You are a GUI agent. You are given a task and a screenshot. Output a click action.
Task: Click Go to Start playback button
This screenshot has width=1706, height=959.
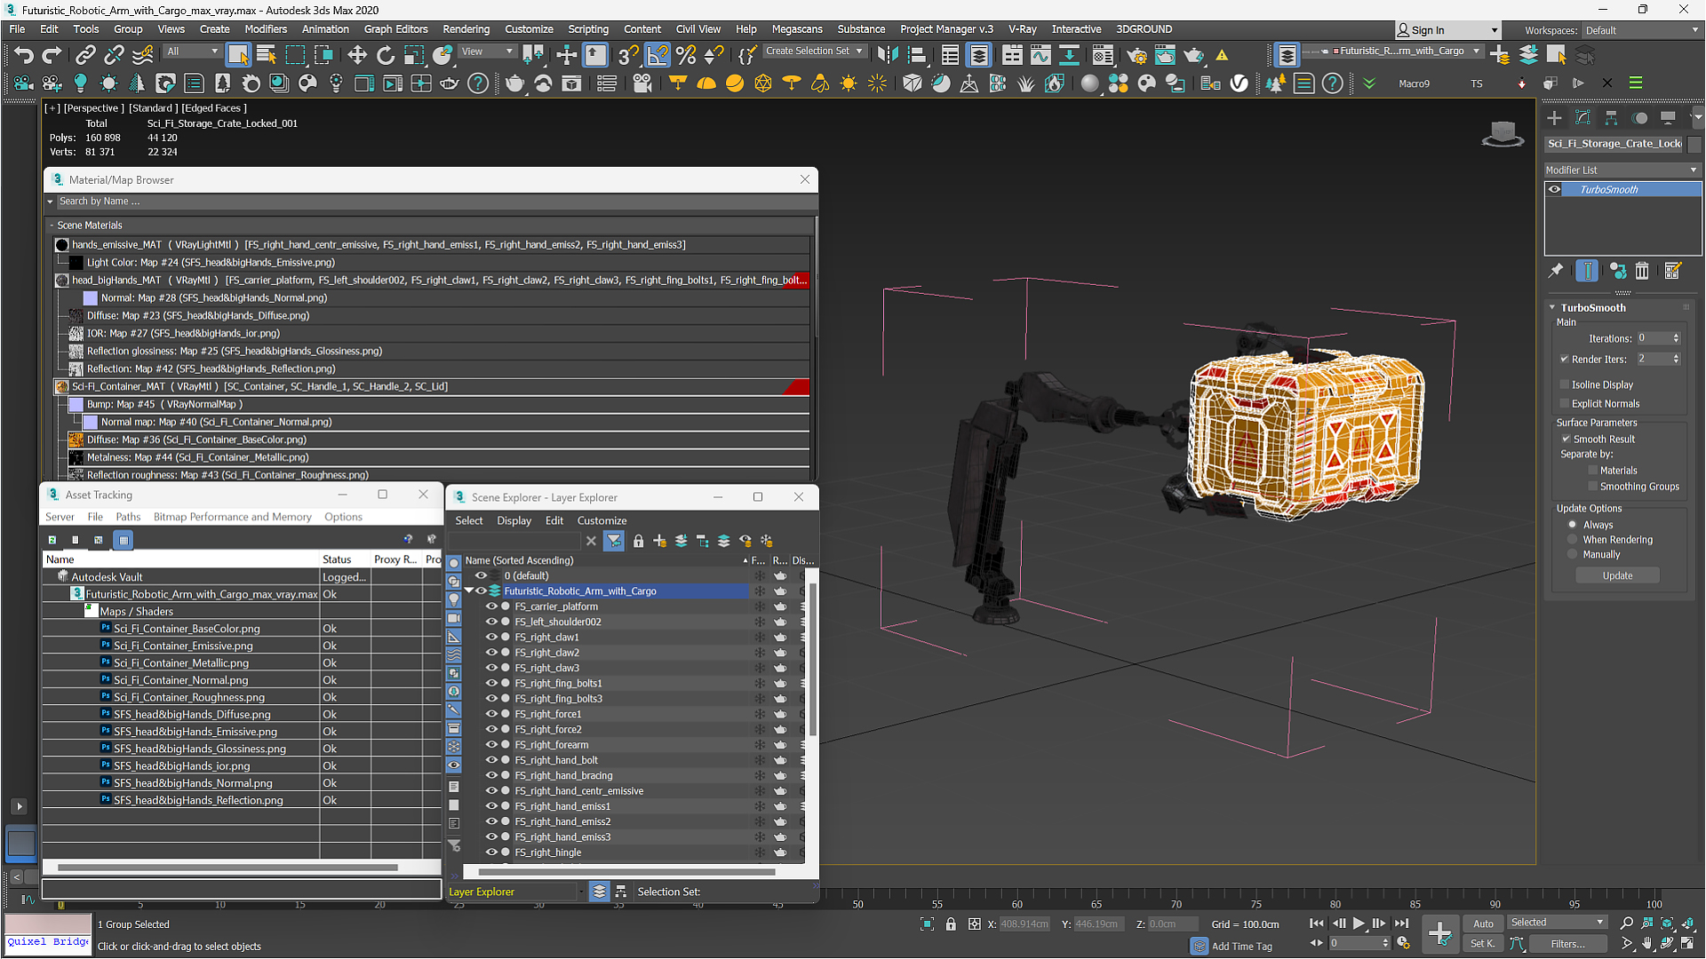click(x=1316, y=923)
